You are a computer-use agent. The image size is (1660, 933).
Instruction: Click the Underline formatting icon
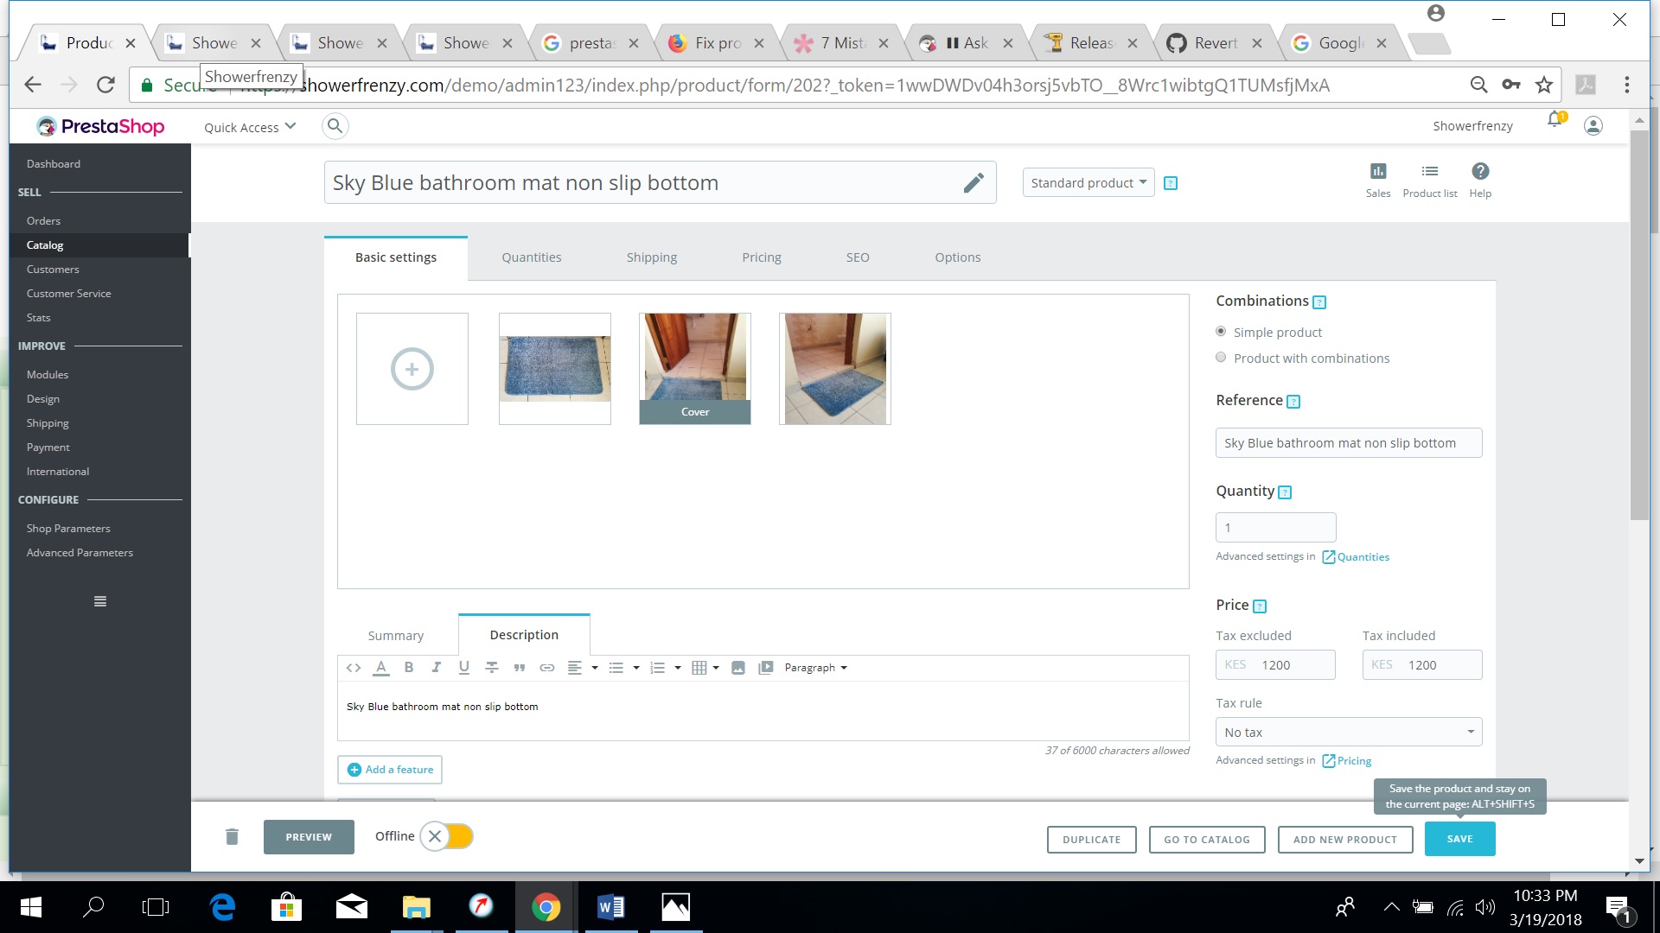click(464, 667)
